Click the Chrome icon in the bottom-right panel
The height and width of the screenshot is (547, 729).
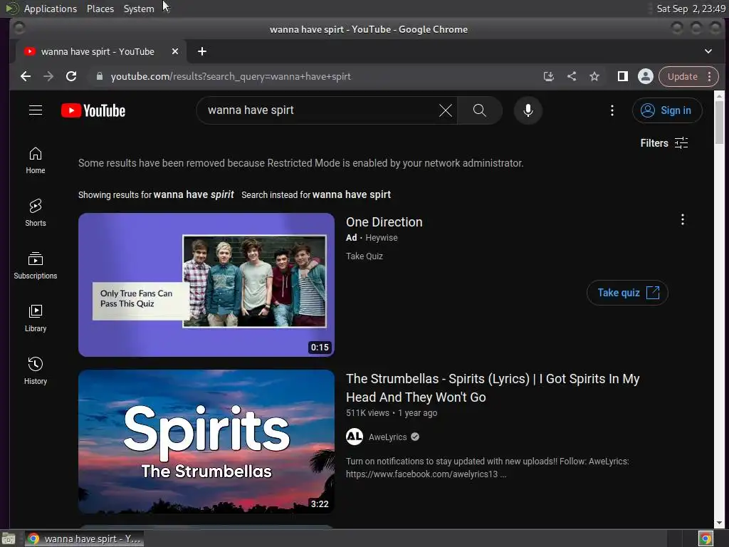[x=706, y=538]
